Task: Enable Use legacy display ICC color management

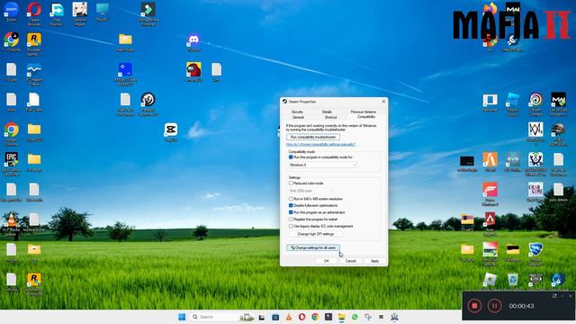Action: coord(291,226)
